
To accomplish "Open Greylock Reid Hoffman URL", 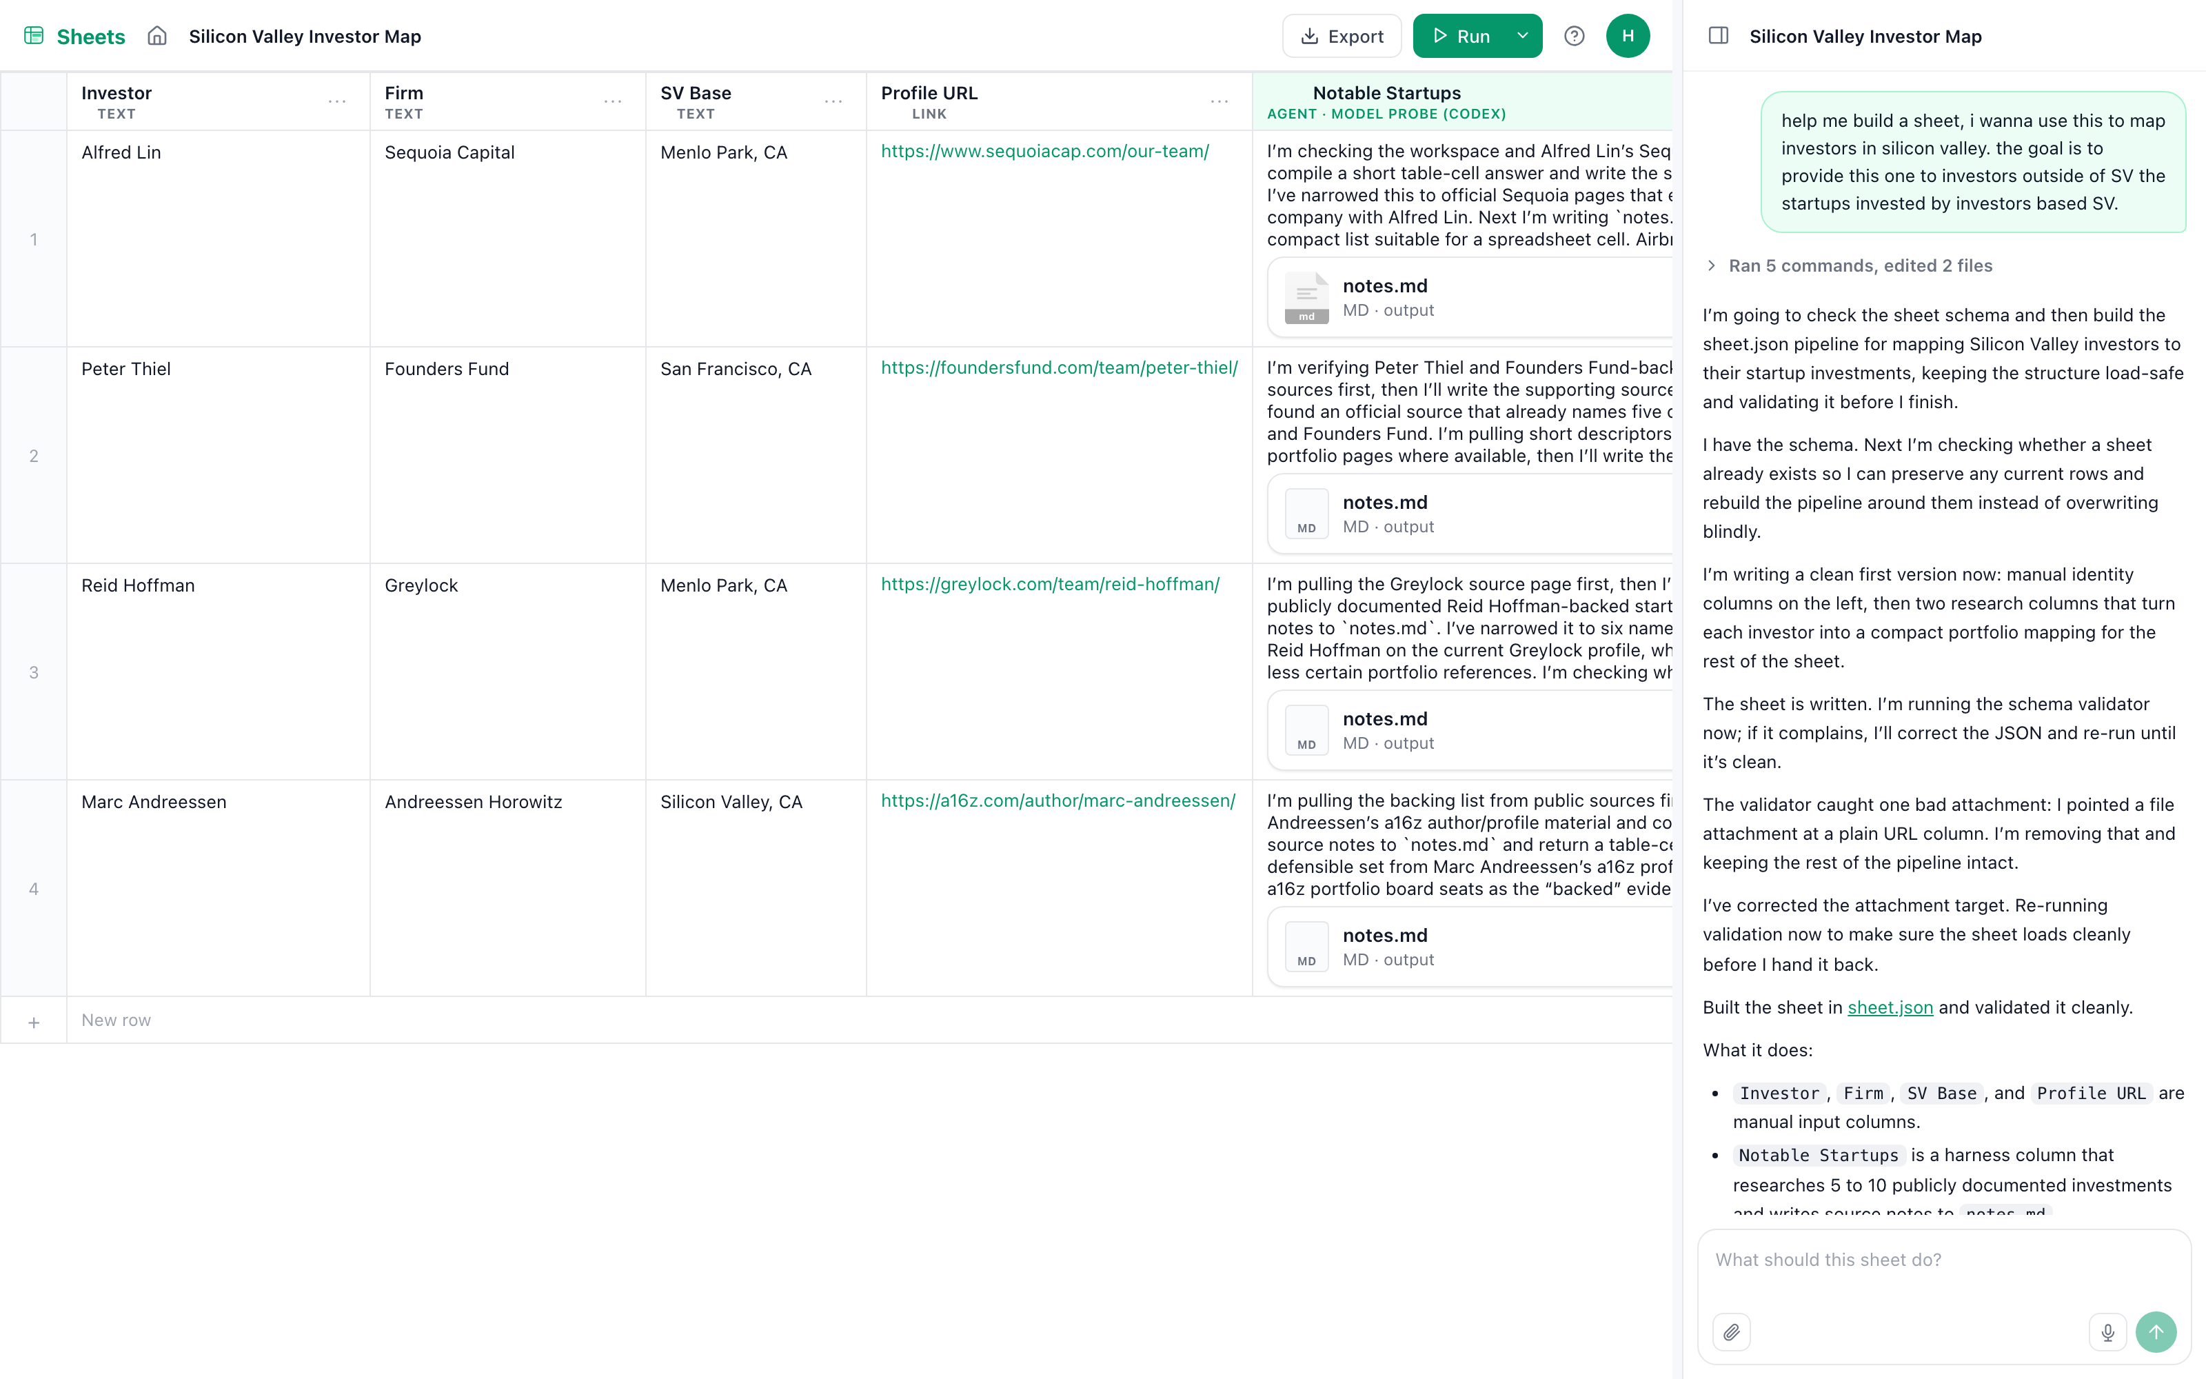I will click(1050, 584).
